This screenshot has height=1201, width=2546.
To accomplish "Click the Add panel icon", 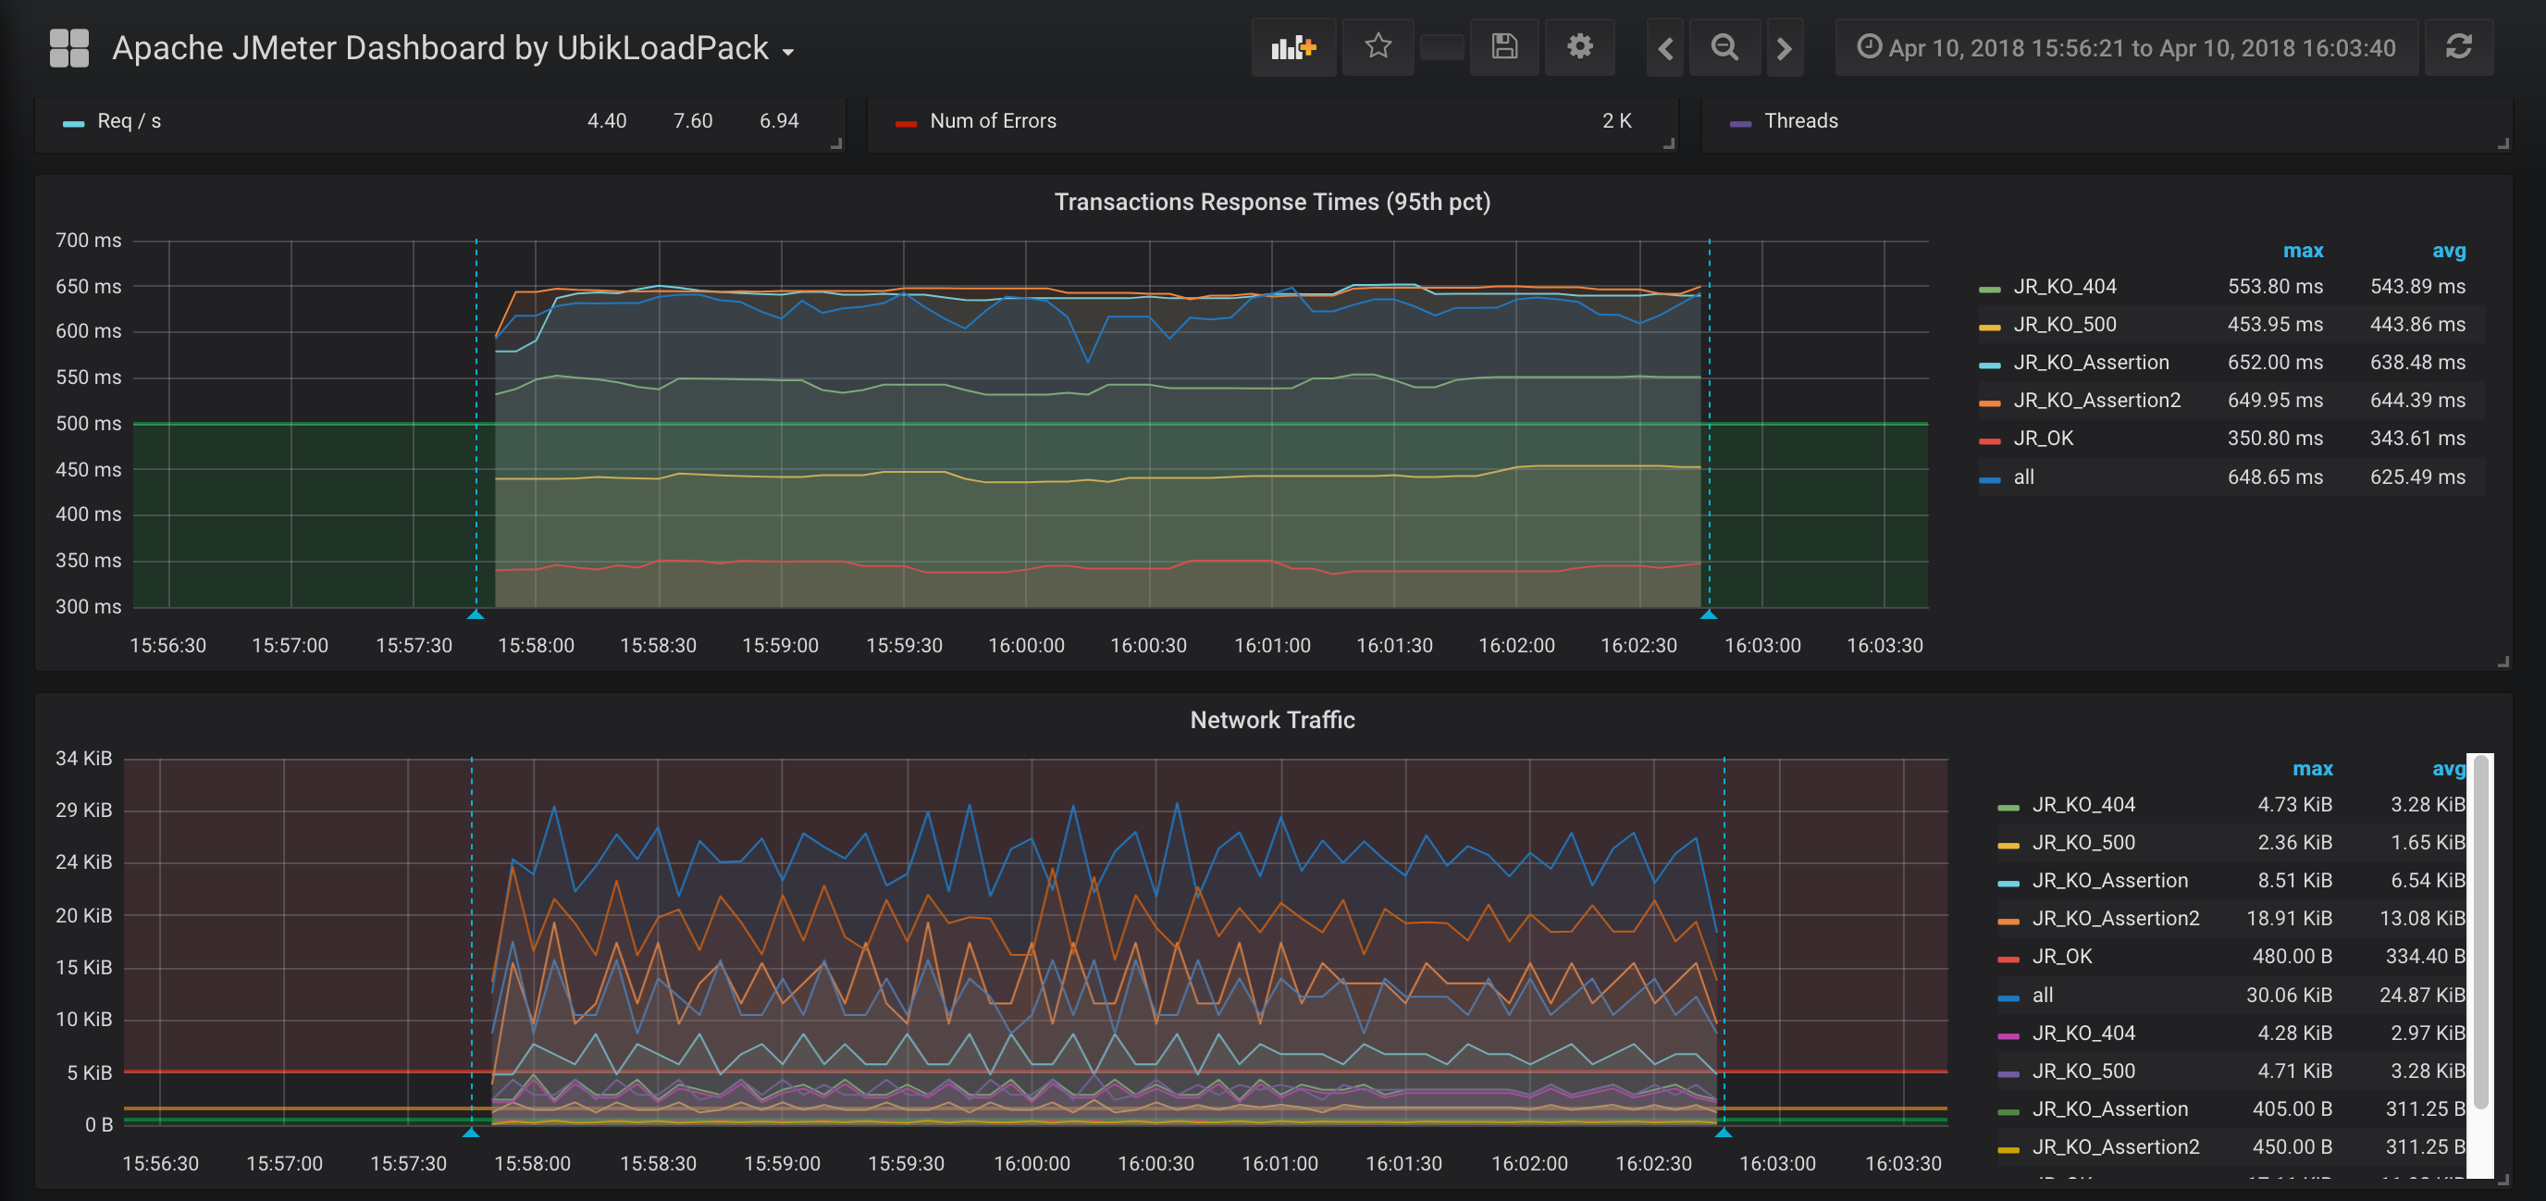I will [x=1292, y=47].
